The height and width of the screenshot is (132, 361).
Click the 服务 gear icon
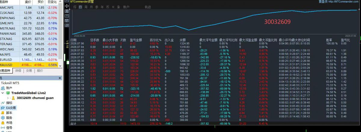3,118
